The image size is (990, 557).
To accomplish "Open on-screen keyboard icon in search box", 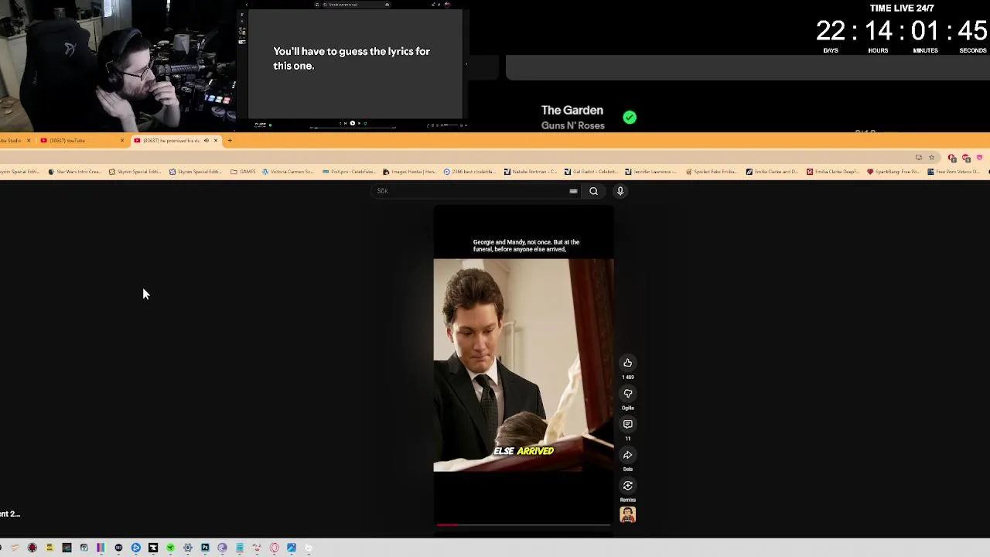I will pos(573,191).
